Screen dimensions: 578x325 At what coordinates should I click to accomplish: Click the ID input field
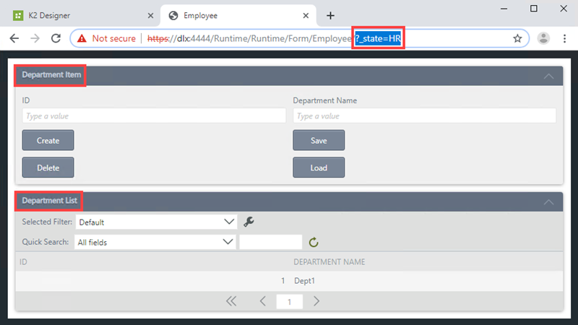[154, 116]
